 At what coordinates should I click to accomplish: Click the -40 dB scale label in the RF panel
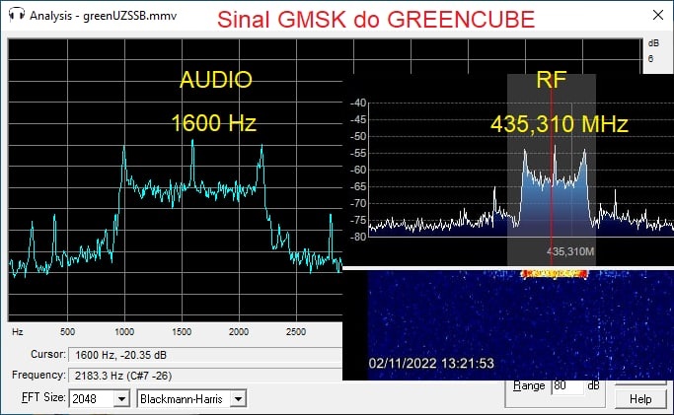(x=358, y=103)
